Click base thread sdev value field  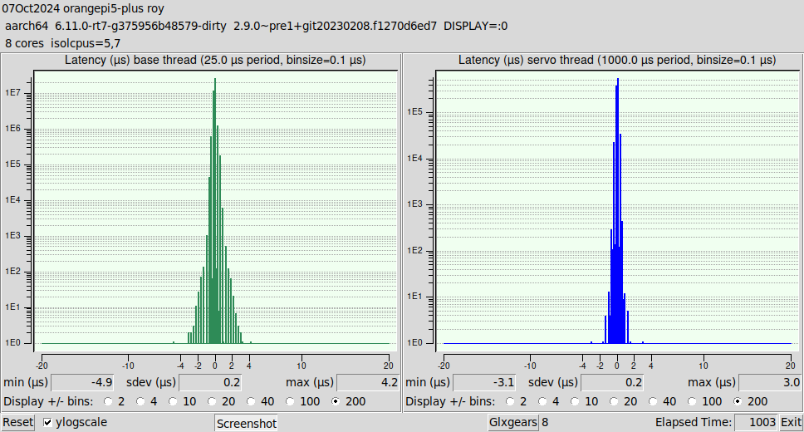pyautogui.click(x=209, y=382)
